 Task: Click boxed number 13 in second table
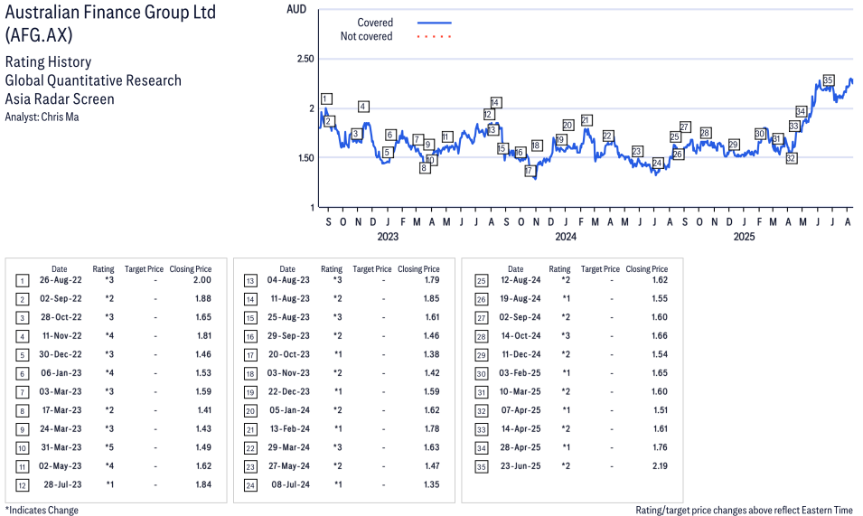point(250,281)
